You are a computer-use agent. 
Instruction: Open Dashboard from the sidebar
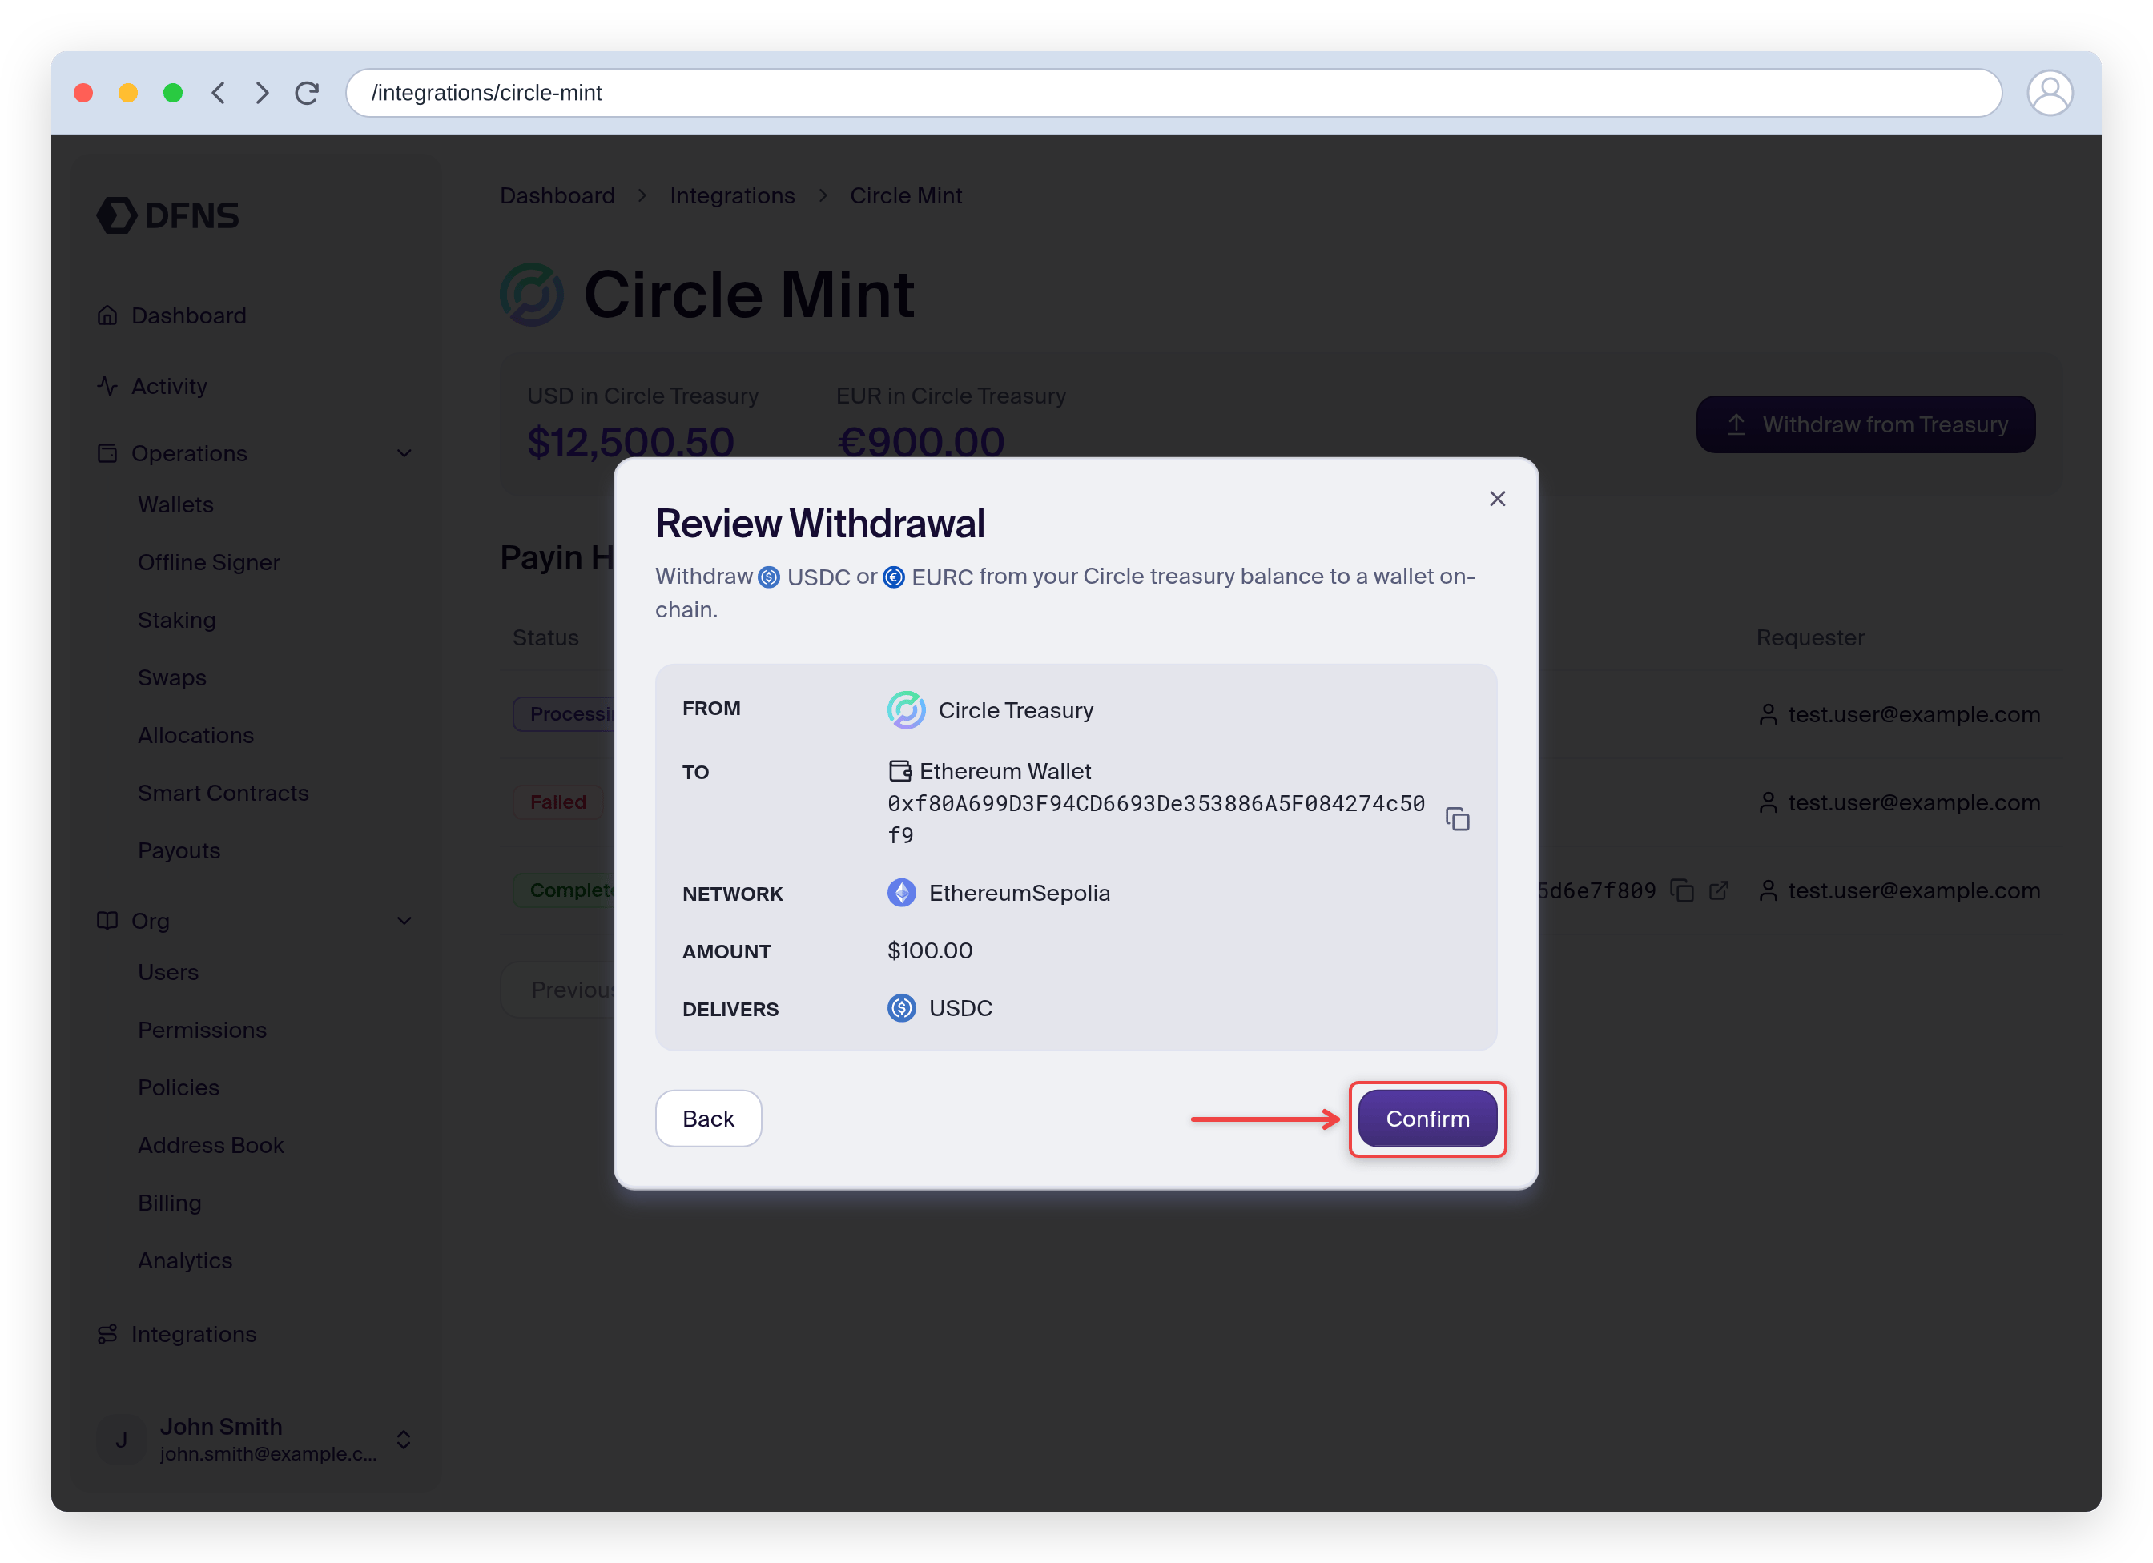tap(189, 316)
